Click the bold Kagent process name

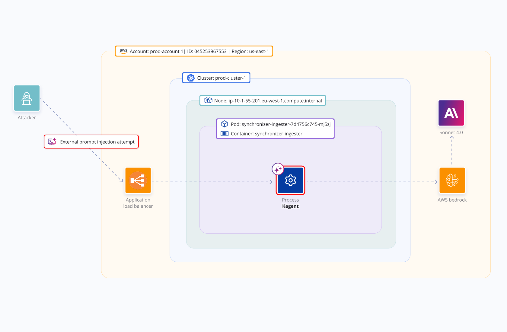coord(290,206)
